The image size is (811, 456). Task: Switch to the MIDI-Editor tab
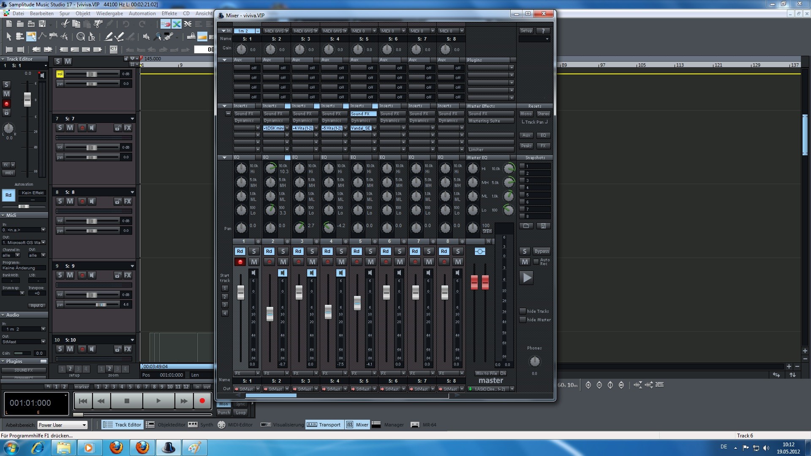pos(235,425)
